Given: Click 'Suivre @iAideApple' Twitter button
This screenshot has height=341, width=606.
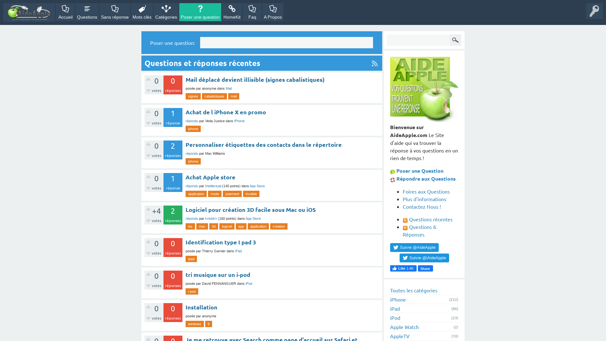Looking at the screenshot, I should tap(424, 258).
